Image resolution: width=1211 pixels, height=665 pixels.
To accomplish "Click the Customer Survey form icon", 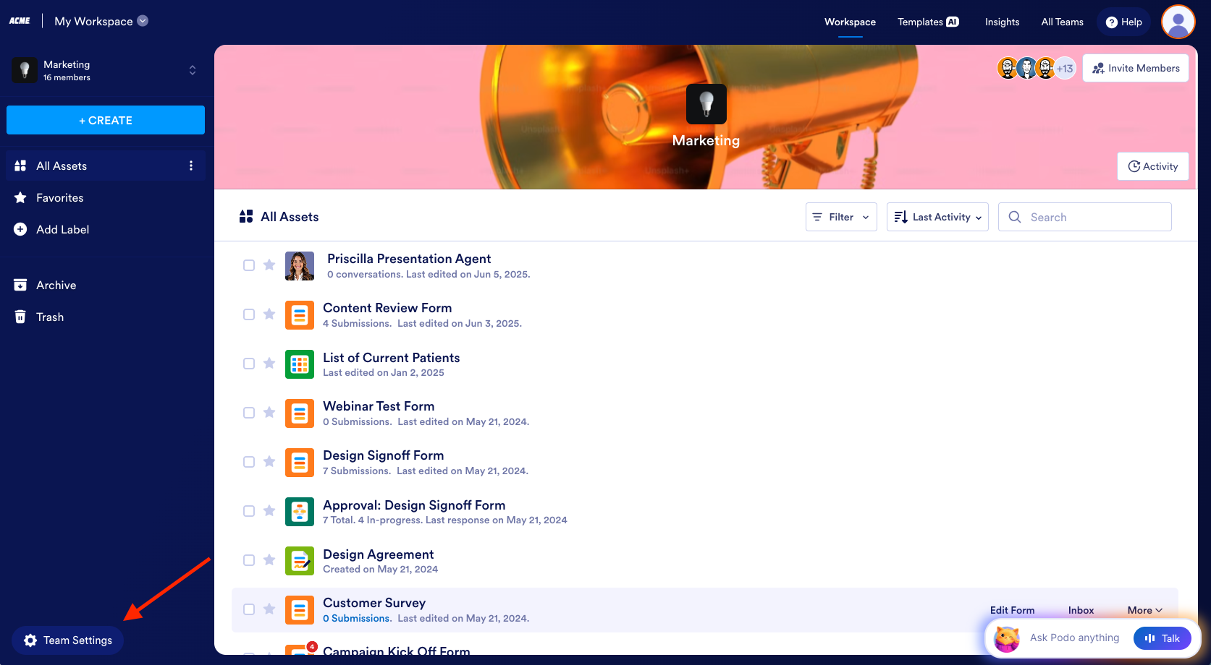I will (300, 610).
